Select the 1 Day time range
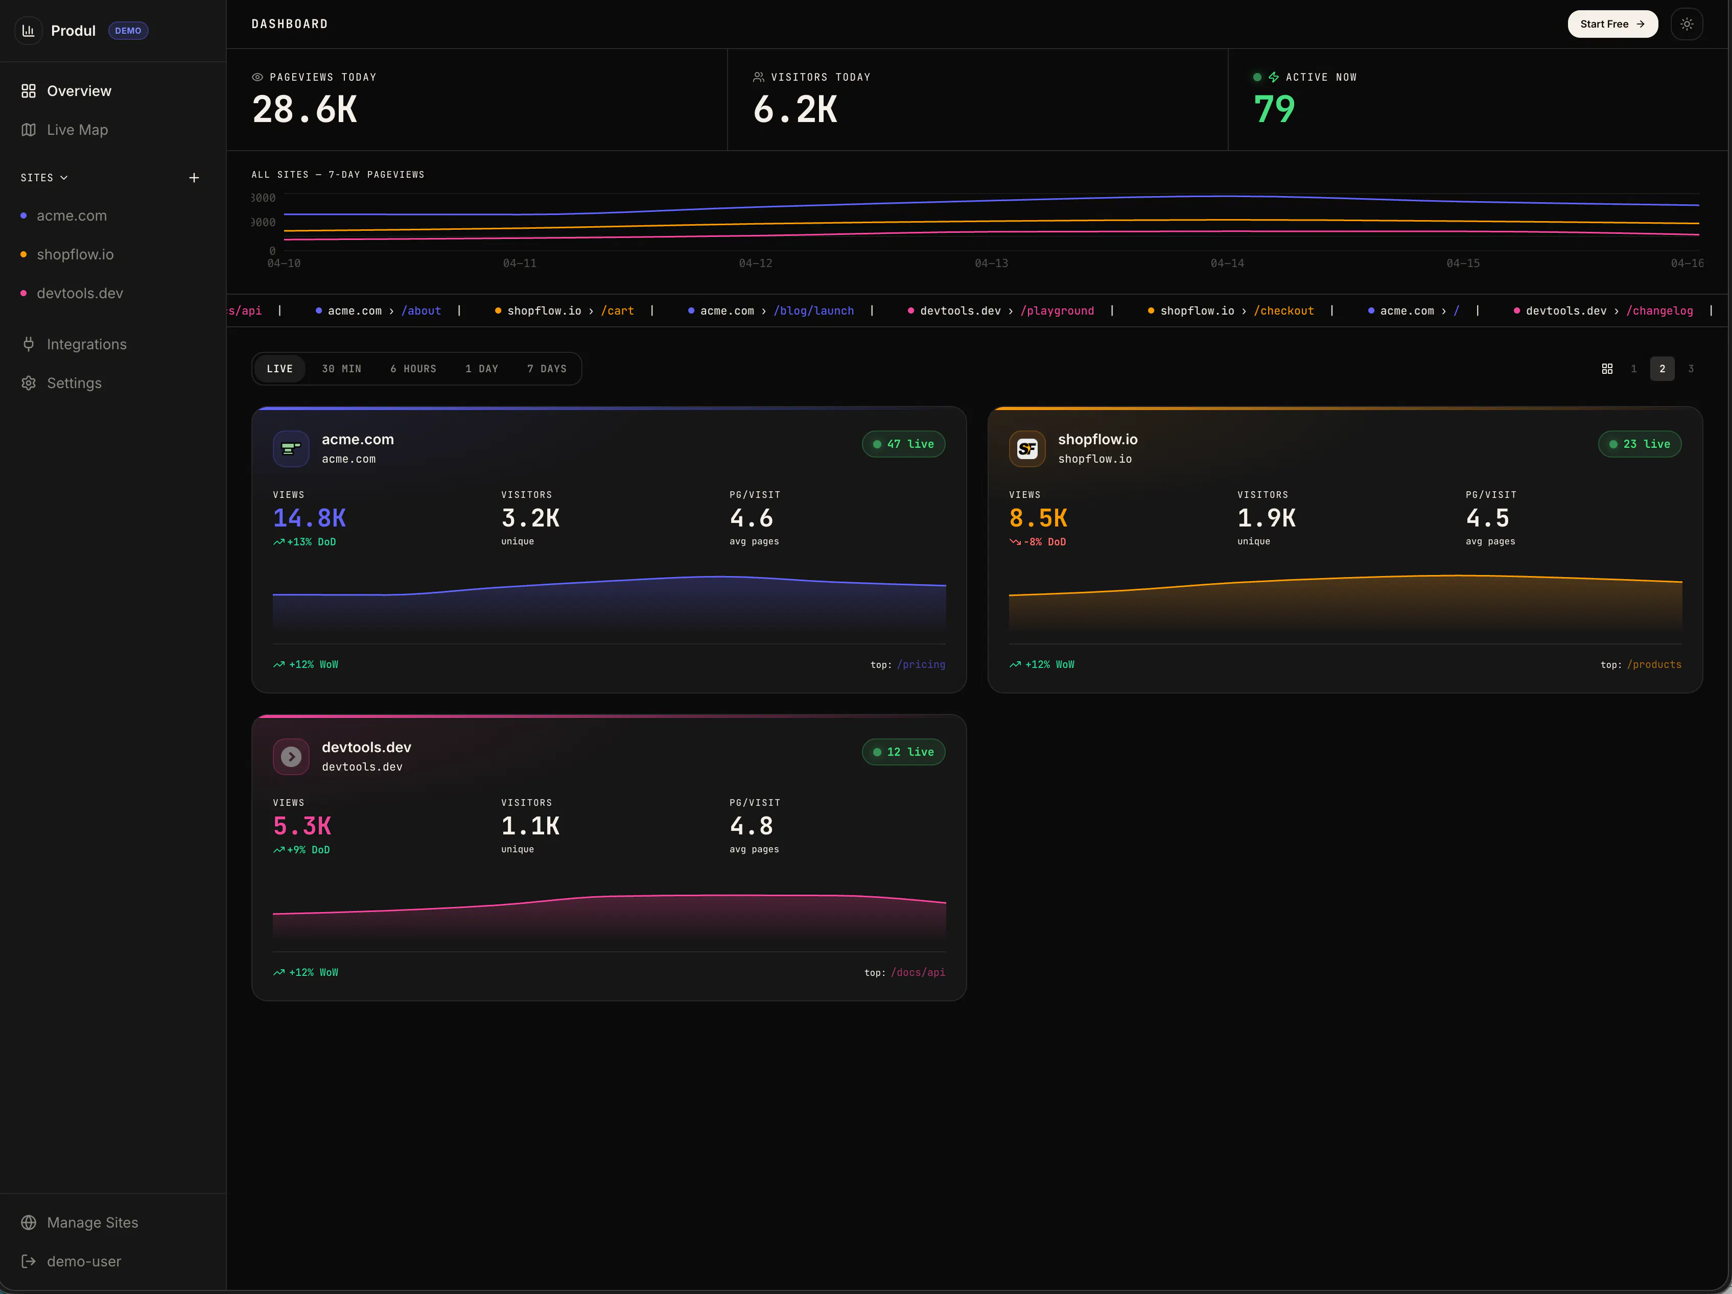Screen dimensions: 1732x1294 pos(482,369)
